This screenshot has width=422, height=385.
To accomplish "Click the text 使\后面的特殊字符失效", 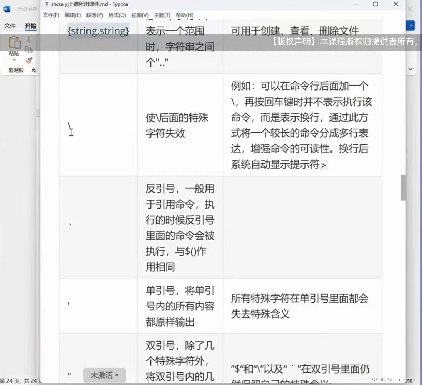I will (x=177, y=125).
